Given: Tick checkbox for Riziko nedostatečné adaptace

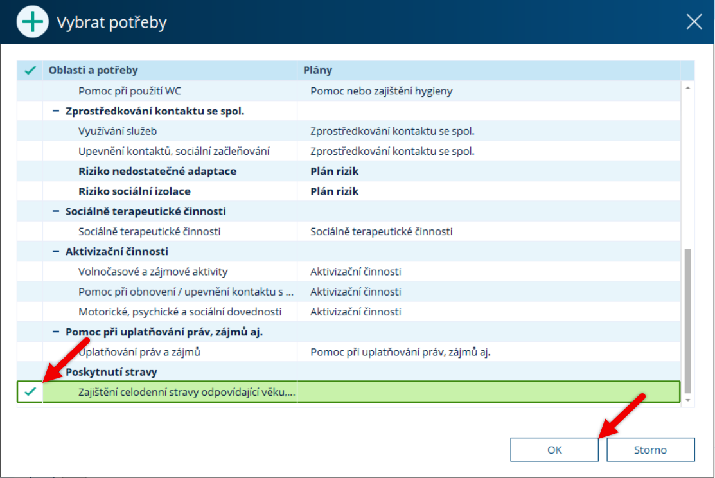Looking at the screenshot, I should [x=30, y=171].
